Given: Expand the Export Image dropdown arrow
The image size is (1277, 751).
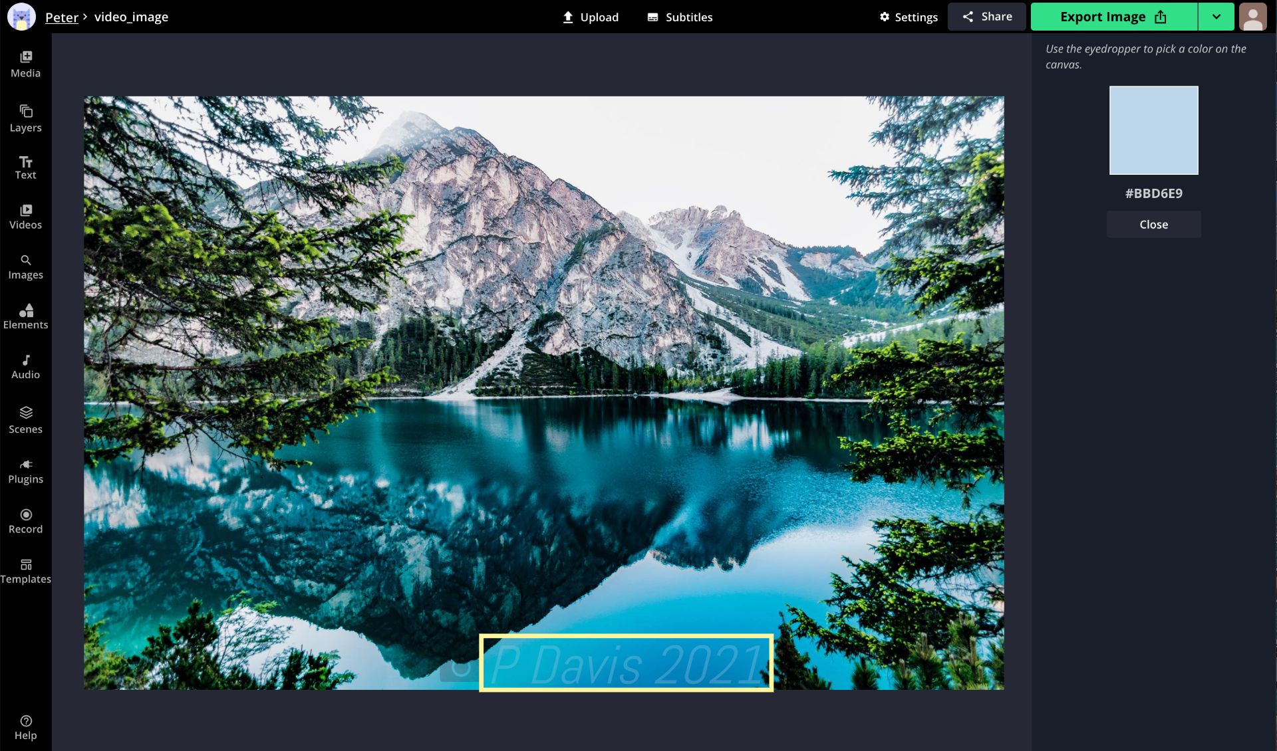Looking at the screenshot, I should pos(1216,16).
